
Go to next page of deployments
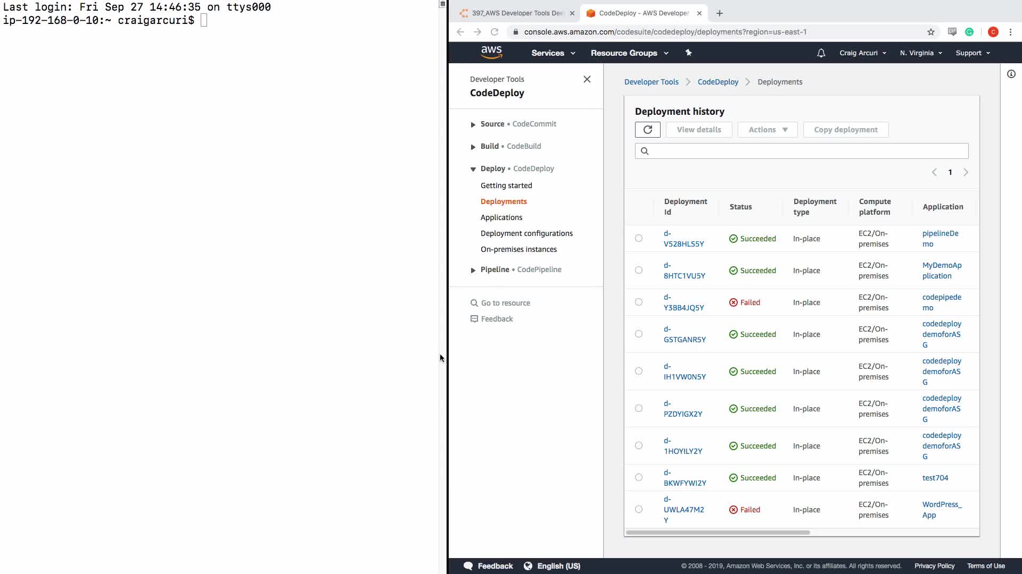click(x=966, y=172)
